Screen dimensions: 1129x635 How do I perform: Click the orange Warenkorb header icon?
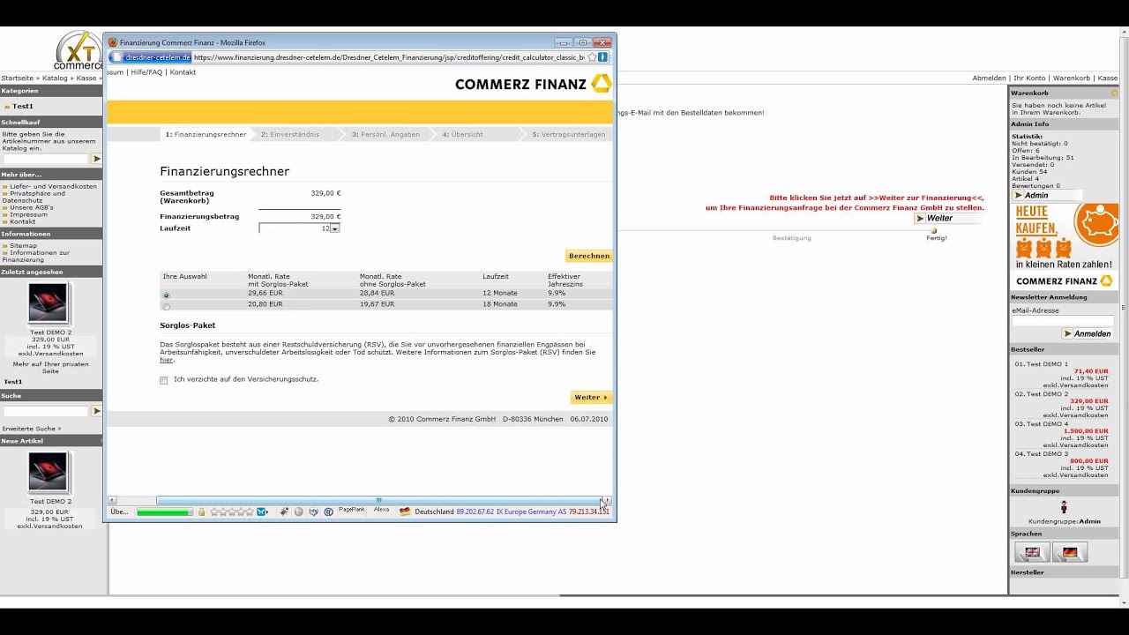pos(1114,93)
